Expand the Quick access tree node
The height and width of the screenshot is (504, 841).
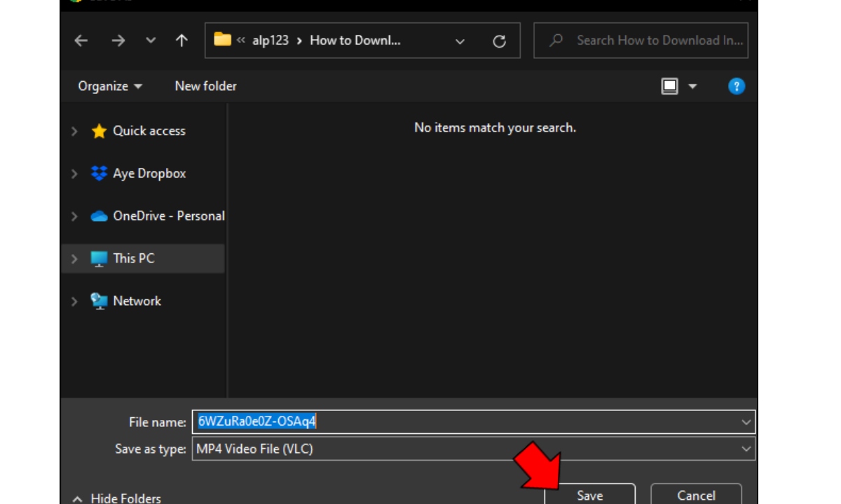click(x=74, y=131)
